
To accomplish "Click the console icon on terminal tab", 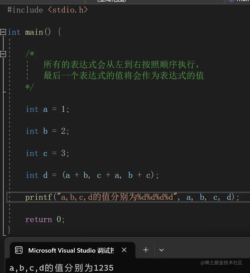I will [19, 250].
